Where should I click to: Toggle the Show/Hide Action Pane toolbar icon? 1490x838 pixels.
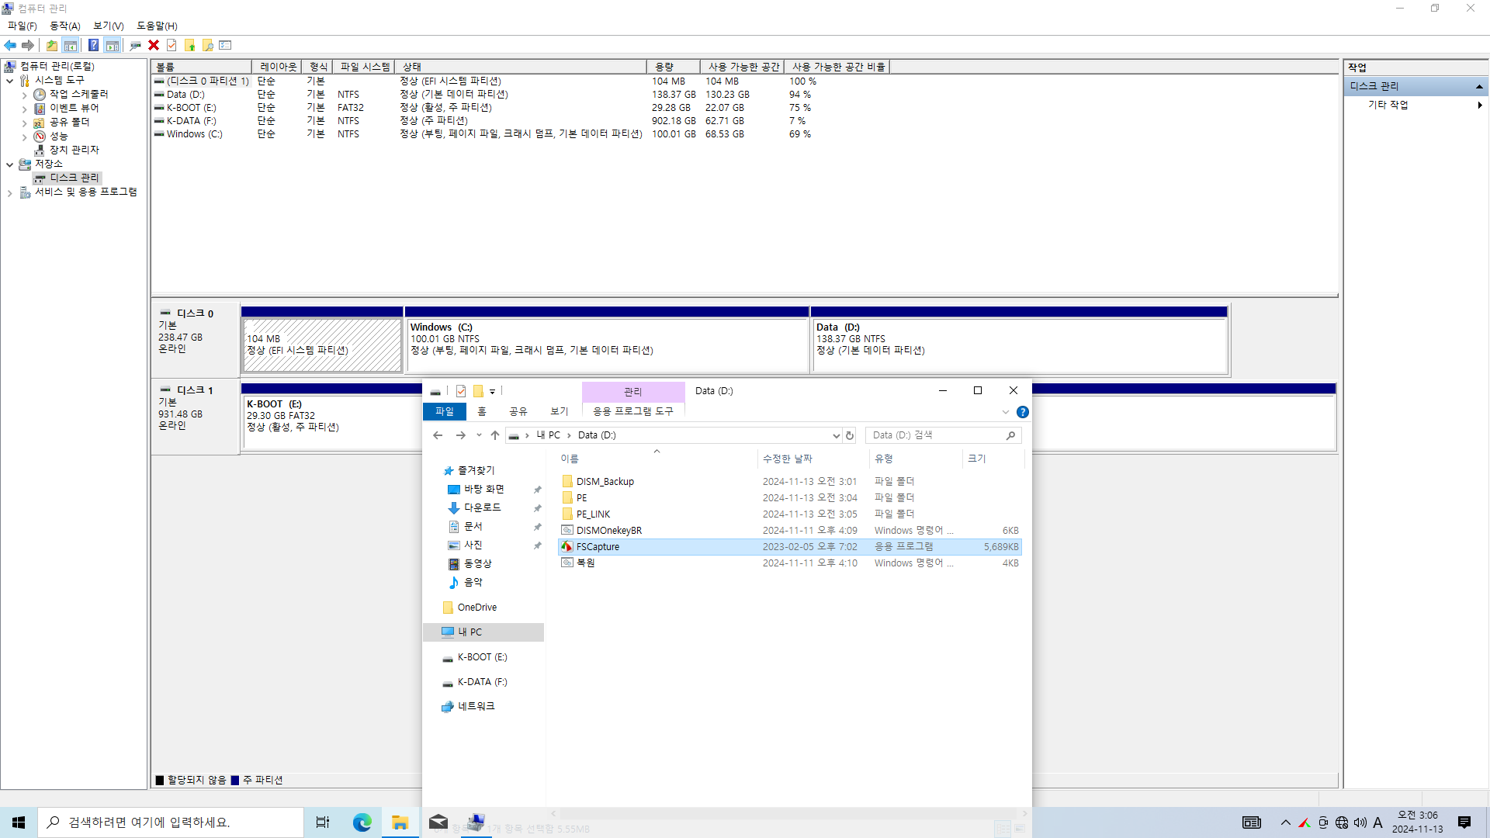click(113, 45)
